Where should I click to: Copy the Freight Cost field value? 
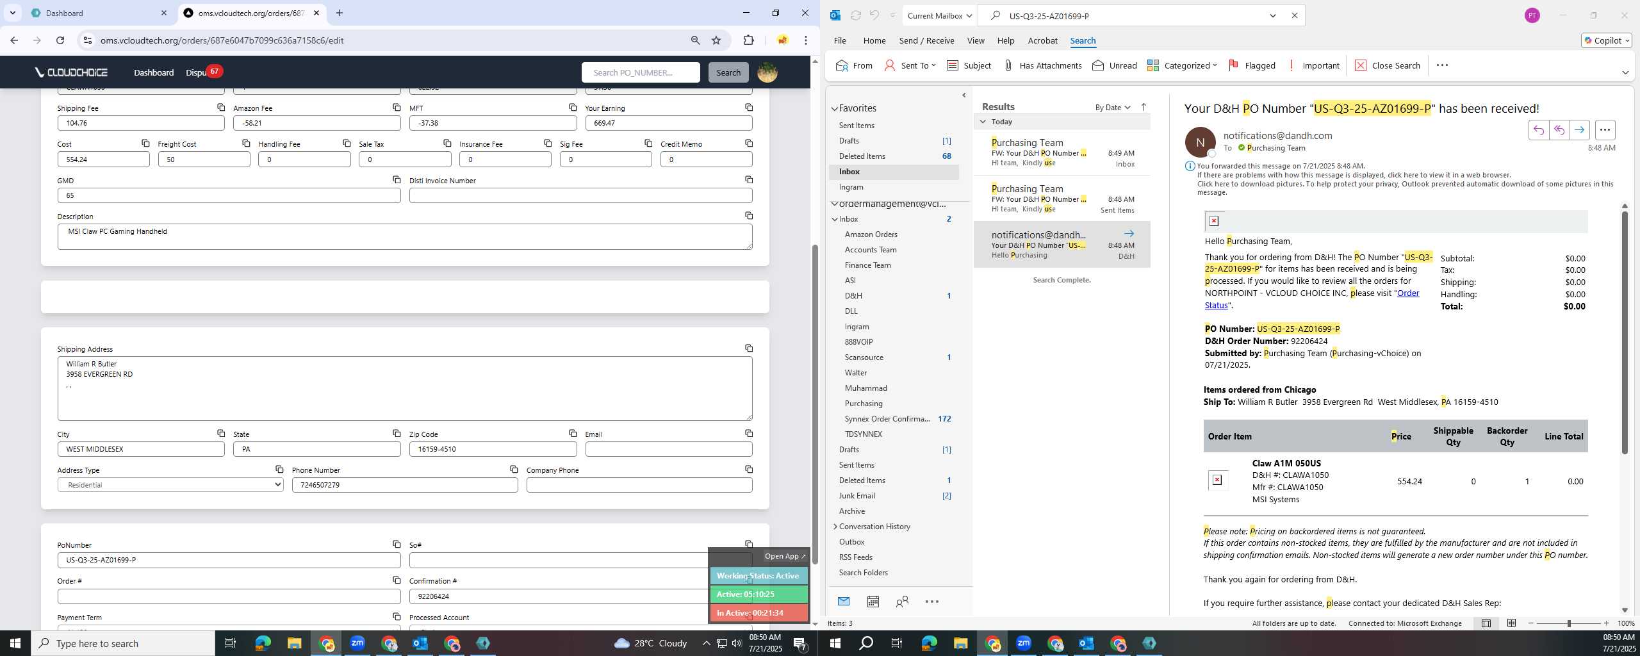tap(246, 143)
